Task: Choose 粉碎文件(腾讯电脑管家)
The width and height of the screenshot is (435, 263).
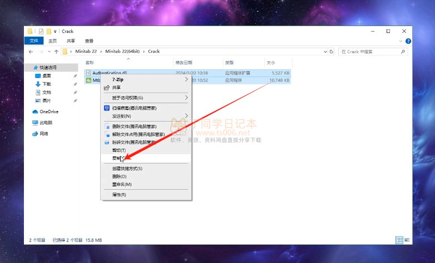Action: [x=146, y=142]
